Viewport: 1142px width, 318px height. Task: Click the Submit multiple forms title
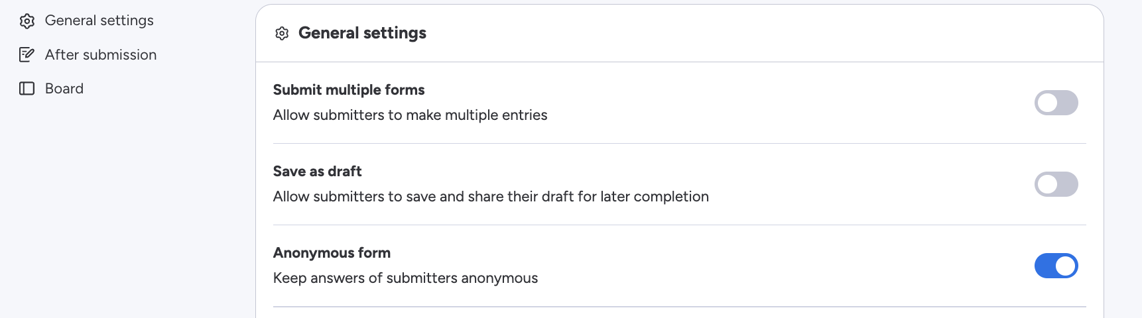coord(349,90)
